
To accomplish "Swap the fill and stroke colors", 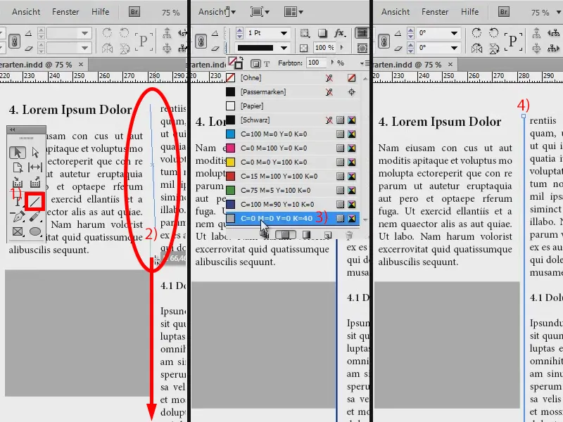I will [241, 59].
